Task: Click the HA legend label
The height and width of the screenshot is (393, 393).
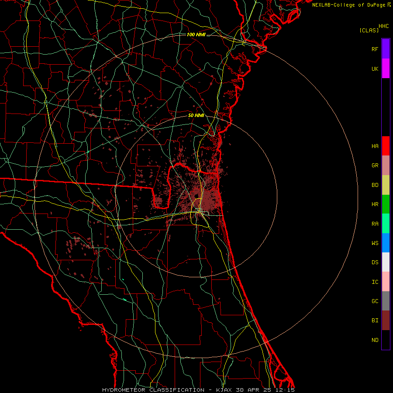Action: [375, 146]
